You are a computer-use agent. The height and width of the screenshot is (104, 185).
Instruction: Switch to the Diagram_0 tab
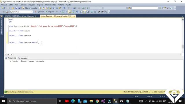(21, 16)
